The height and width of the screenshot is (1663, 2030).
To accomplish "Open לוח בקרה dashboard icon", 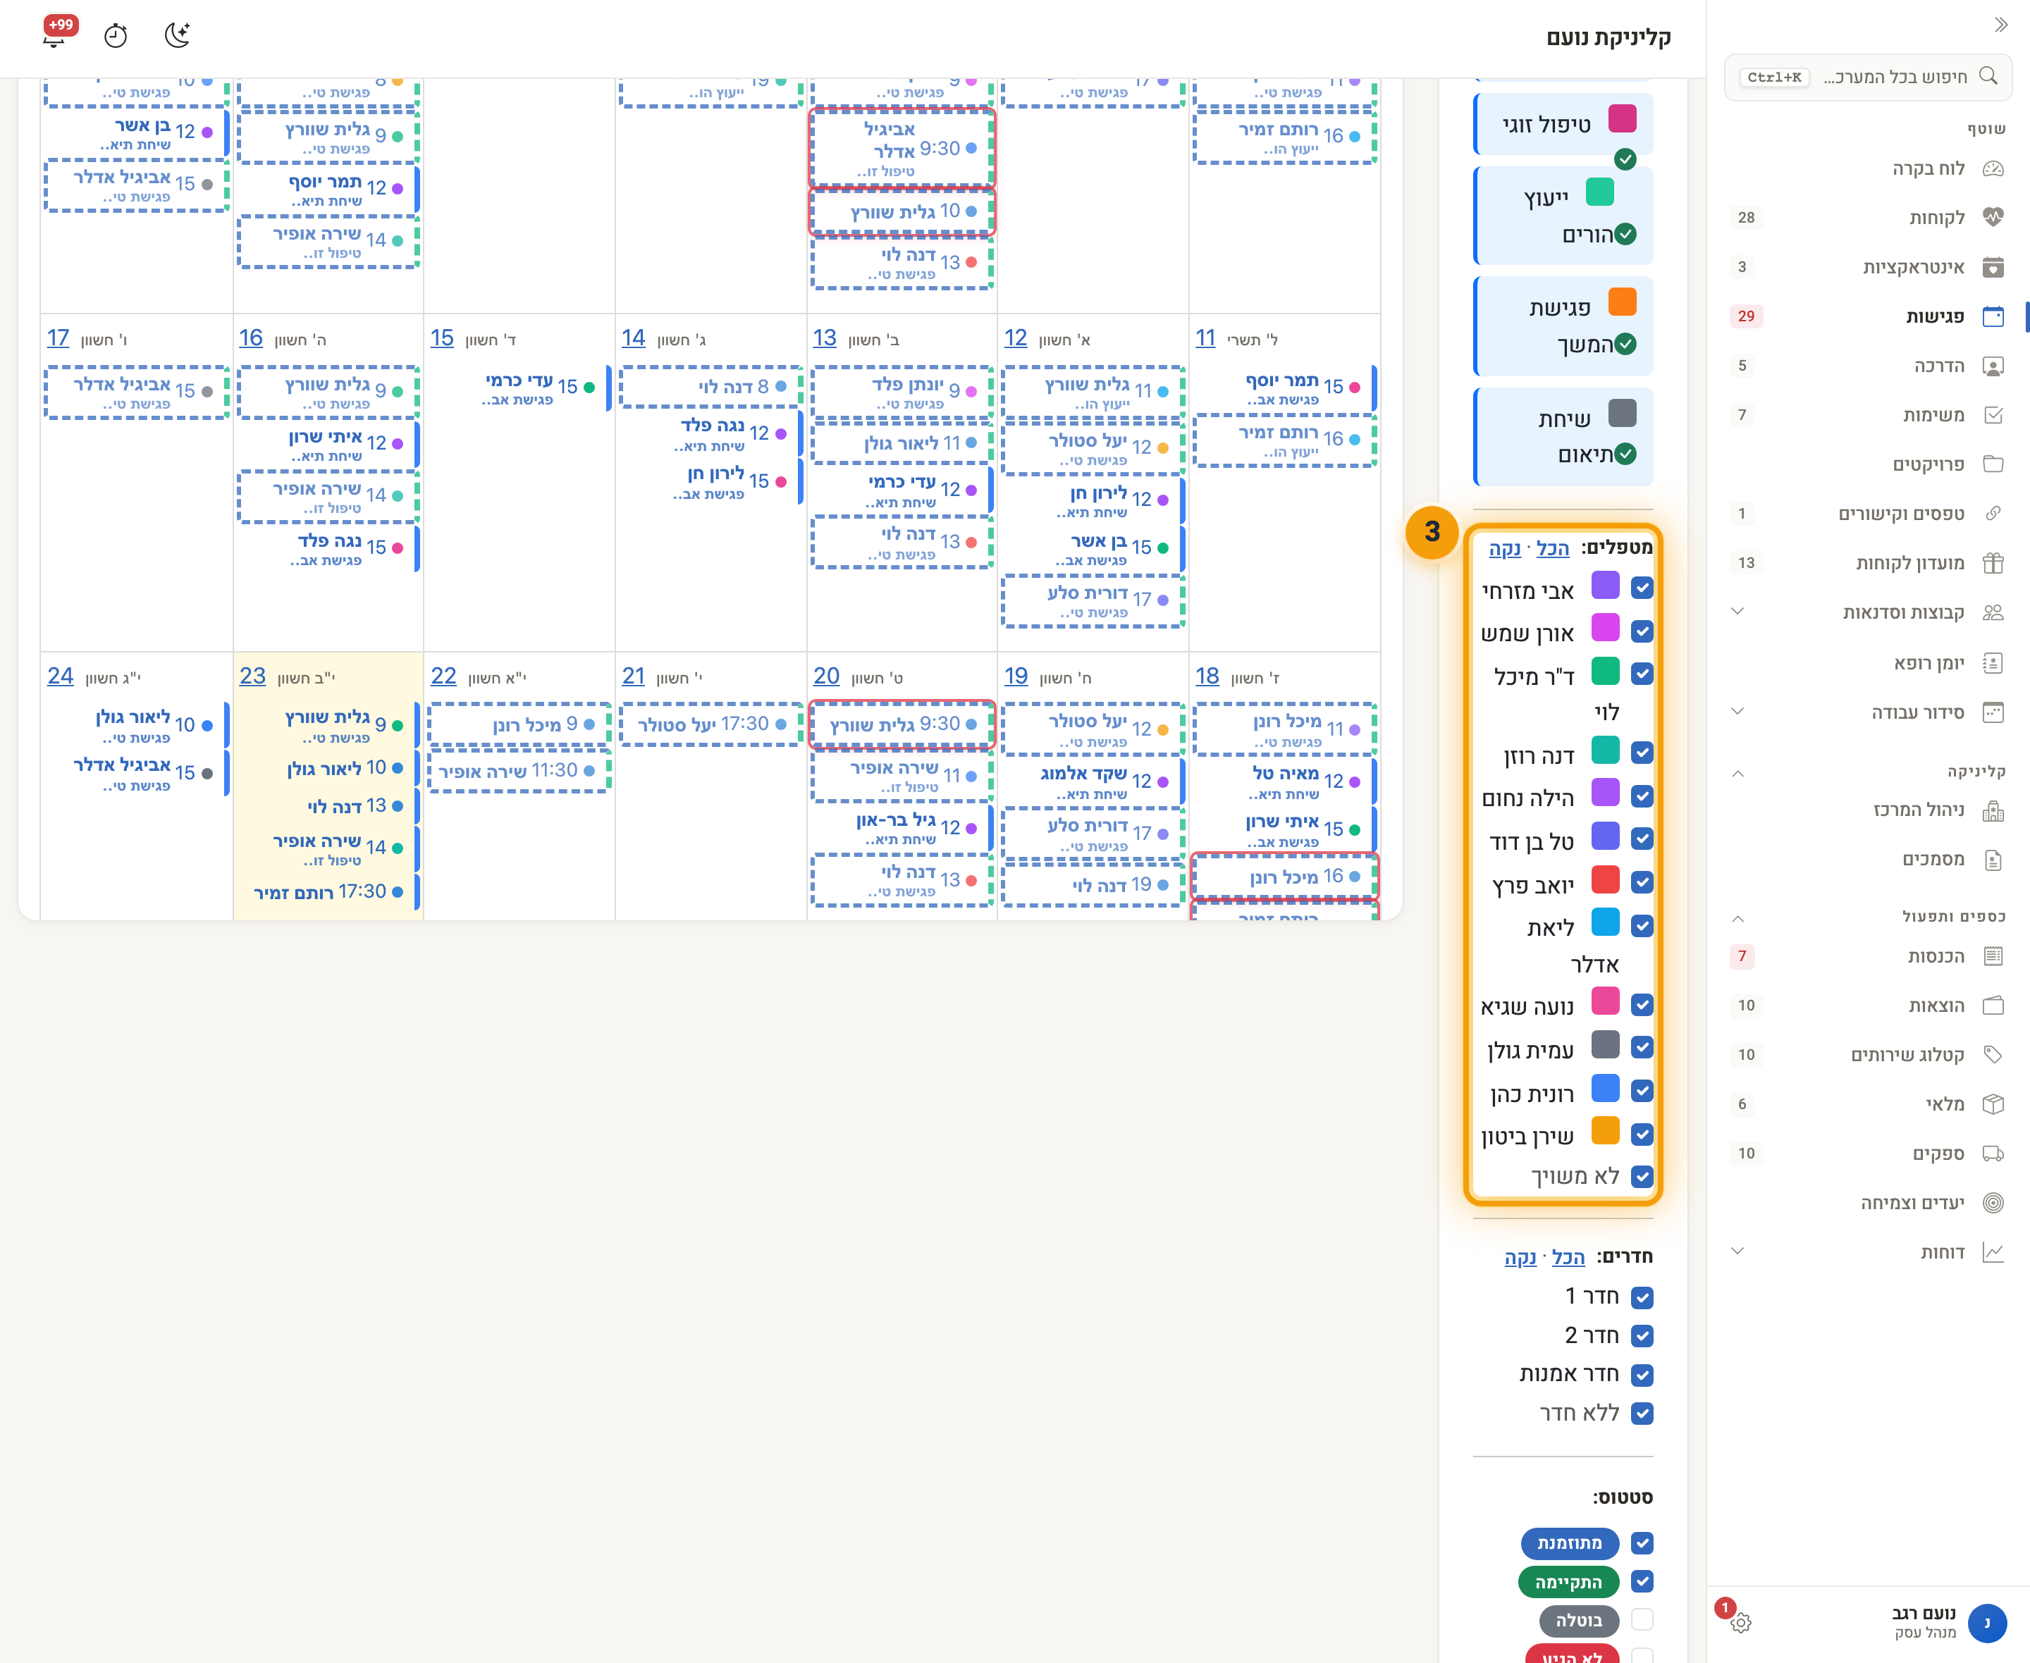I will pos(1993,168).
